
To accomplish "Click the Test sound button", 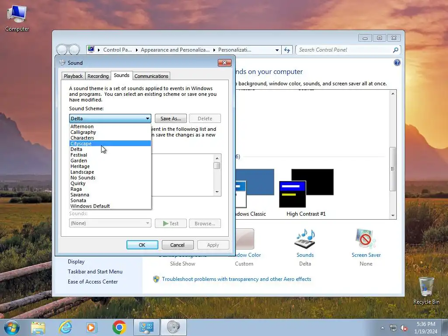I will pos(171,224).
